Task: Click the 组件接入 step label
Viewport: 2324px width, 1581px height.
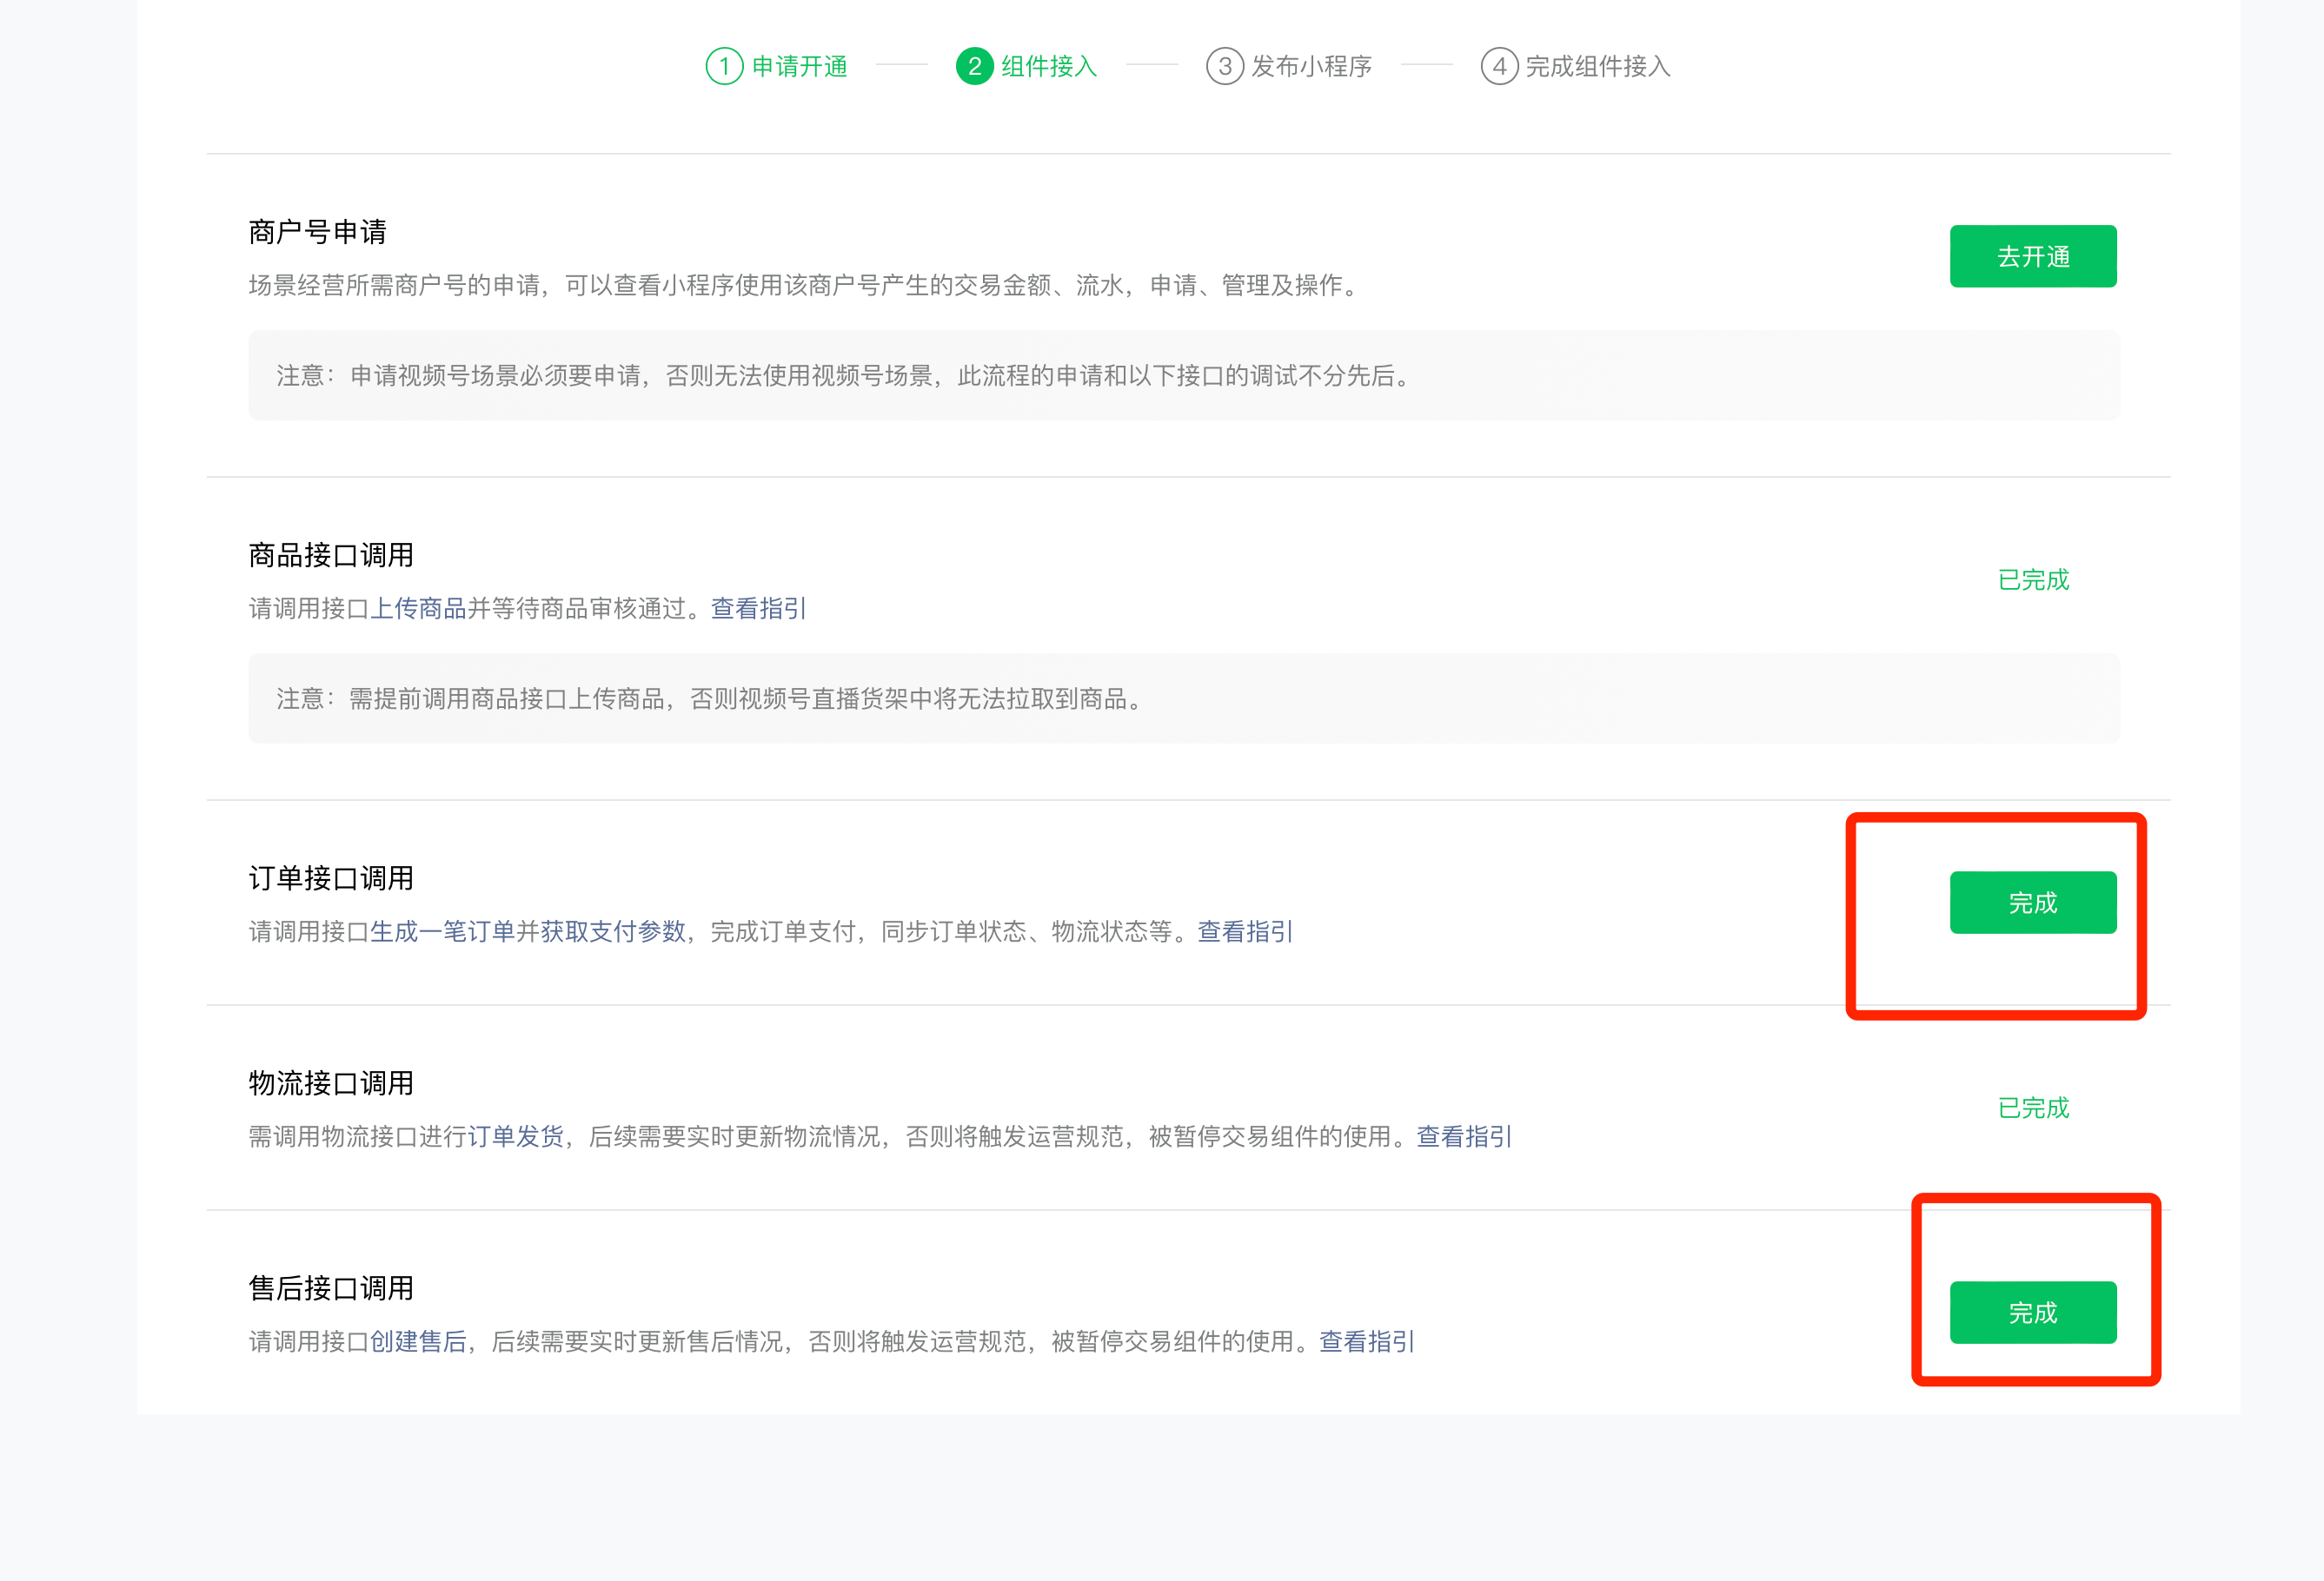Action: tap(1049, 66)
